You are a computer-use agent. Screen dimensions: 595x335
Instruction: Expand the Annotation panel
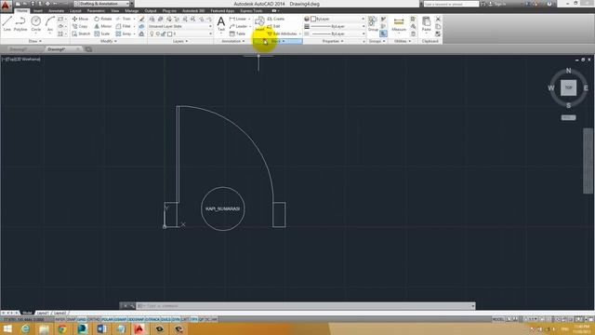232,41
